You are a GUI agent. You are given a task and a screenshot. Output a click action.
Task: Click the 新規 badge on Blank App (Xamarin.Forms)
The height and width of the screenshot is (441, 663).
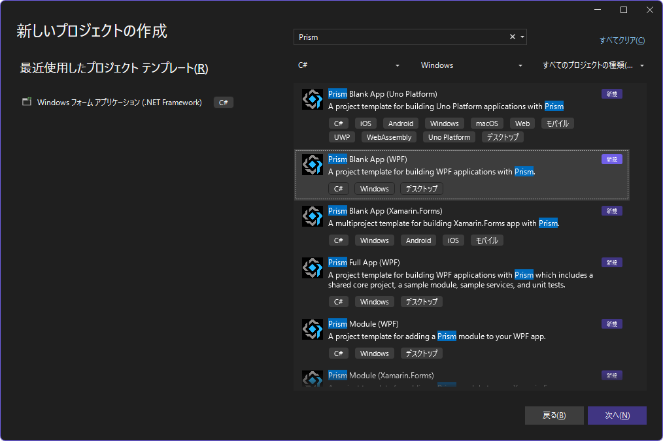612,211
